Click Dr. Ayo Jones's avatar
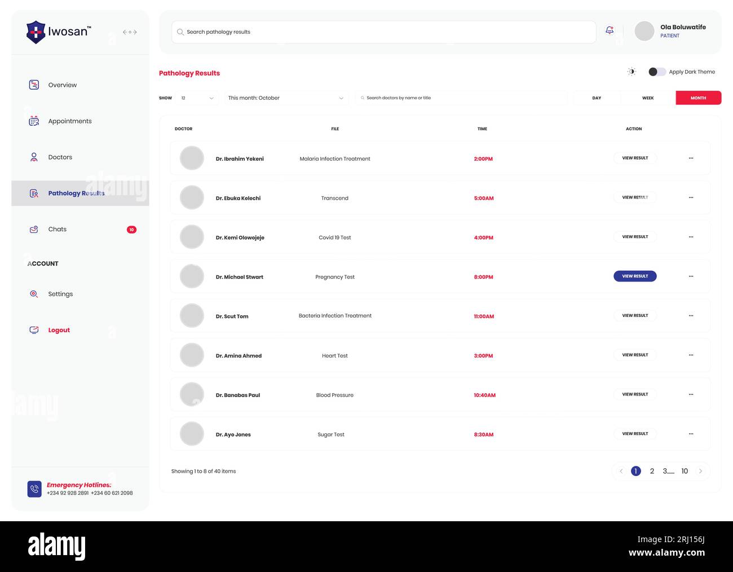The width and height of the screenshot is (733, 572). click(x=192, y=434)
